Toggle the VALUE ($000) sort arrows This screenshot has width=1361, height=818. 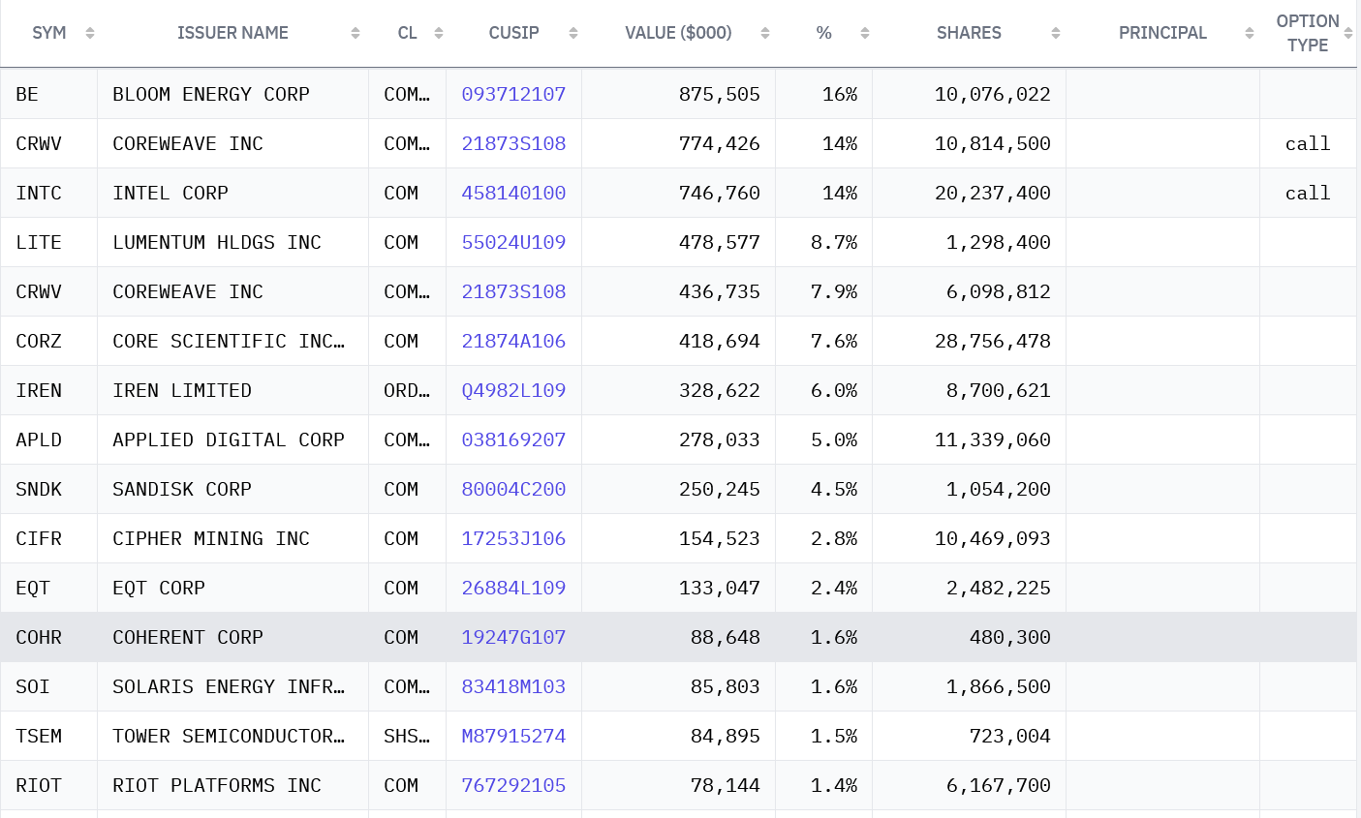click(765, 33)
